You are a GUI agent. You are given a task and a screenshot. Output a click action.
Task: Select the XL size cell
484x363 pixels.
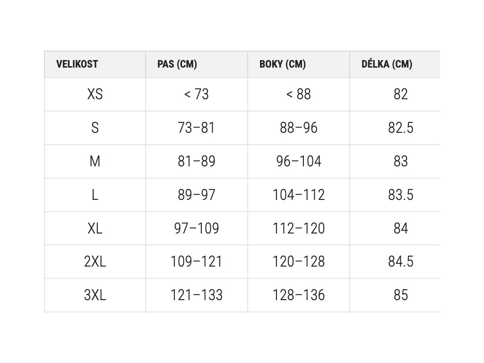tap(95, 228)
